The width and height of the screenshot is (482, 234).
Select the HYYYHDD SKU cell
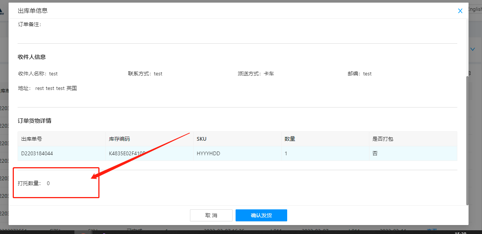pyautogui.click(x=208, y=153)
